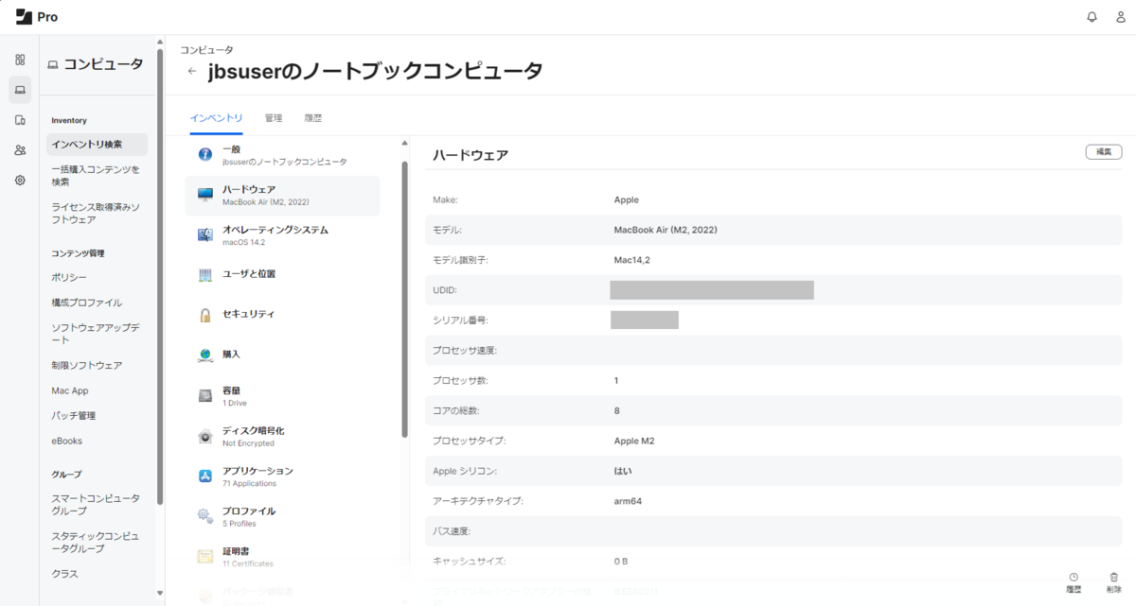Click the 編集 button
Image resolution: width=1136 pixels, height=606 pixels.
1104,151
